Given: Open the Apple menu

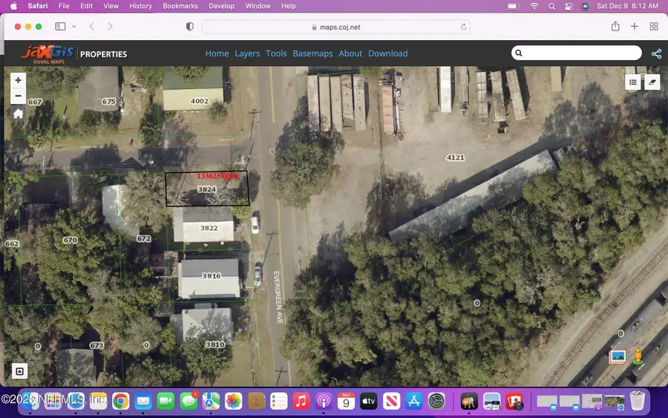Looking at the screenshot, I should (x=13, y=6).
